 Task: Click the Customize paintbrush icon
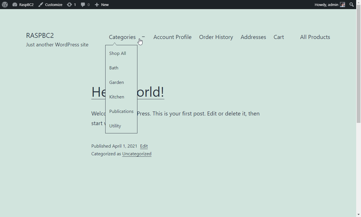[41, 5]
